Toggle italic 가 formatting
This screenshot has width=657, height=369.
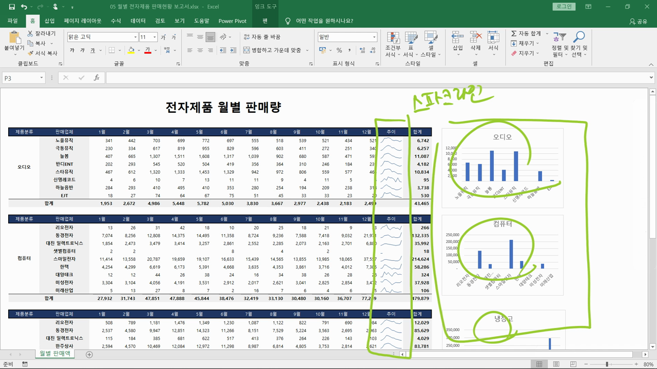pyautogui.click(x=82, y=50)
